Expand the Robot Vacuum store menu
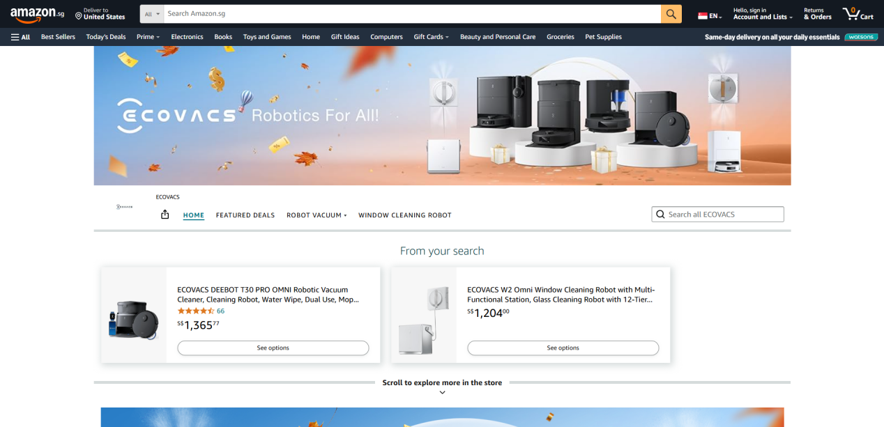884x427 pixels. coord(317,215)
